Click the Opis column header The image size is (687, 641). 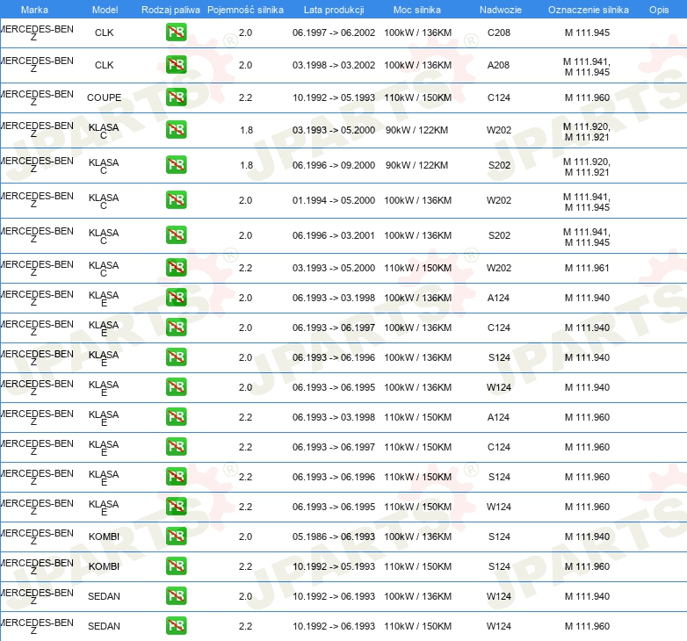coord(658,9)
